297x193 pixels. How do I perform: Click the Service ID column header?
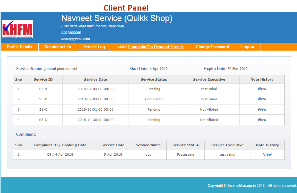tap(43, 79)
